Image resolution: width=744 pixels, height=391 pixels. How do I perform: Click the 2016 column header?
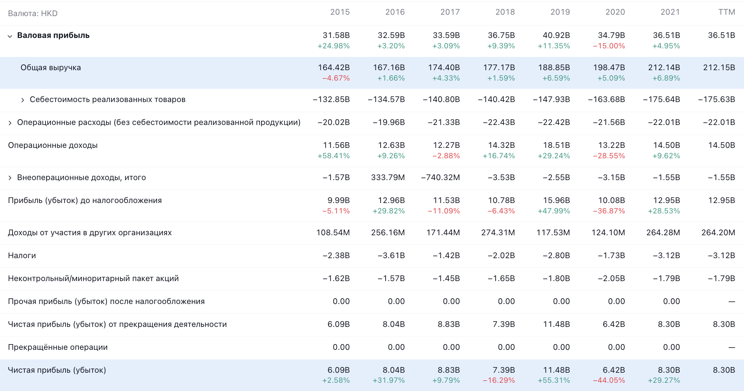pyautogui.click(x=395, y=12)
